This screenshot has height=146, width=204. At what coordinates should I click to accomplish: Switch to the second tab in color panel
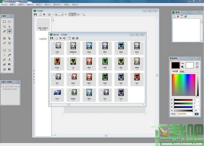click(x=182, y=71)
